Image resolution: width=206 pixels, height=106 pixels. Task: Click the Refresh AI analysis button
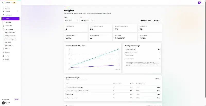point(145,21)
